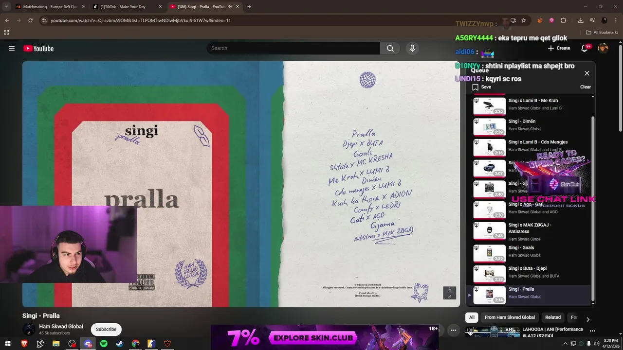Play Singi - Dimën from queue
This screenshot has width=623, height=350.
coord(531,127)
